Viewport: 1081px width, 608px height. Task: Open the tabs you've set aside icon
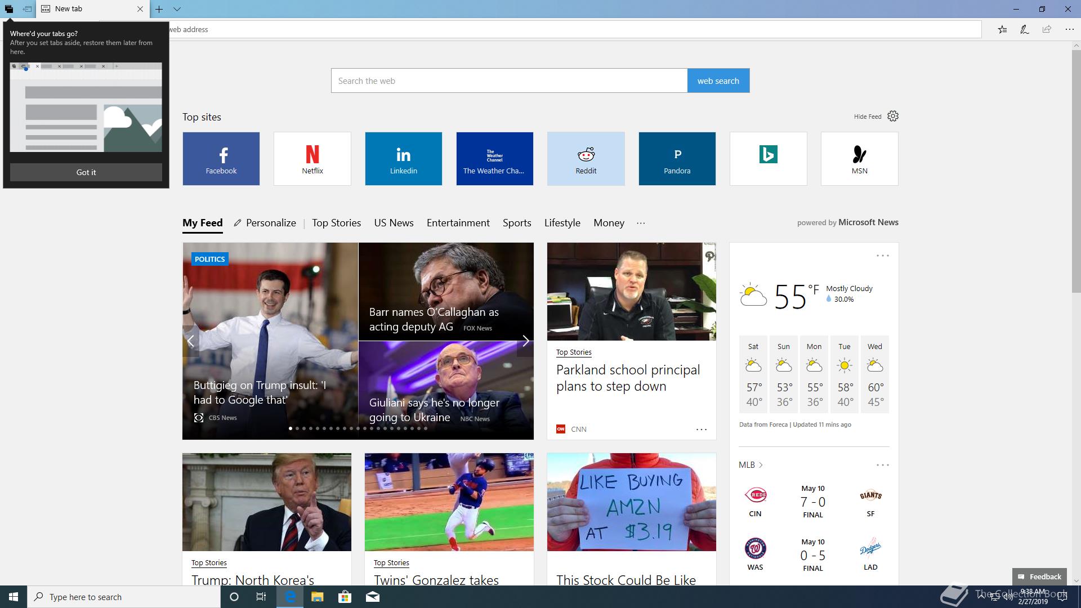[9, 9]
